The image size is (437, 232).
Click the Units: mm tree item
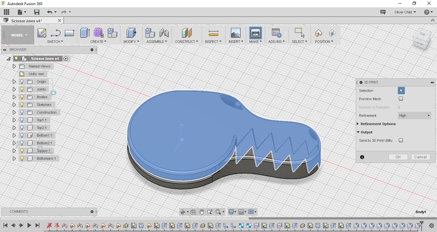pos(36,74)
